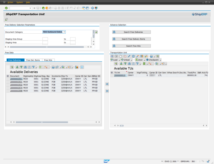Viewport: 214px width, 164px height.
Task: Expand the Load button dropdown arrow
Action: pyautogui.click(x=119, y=60)
